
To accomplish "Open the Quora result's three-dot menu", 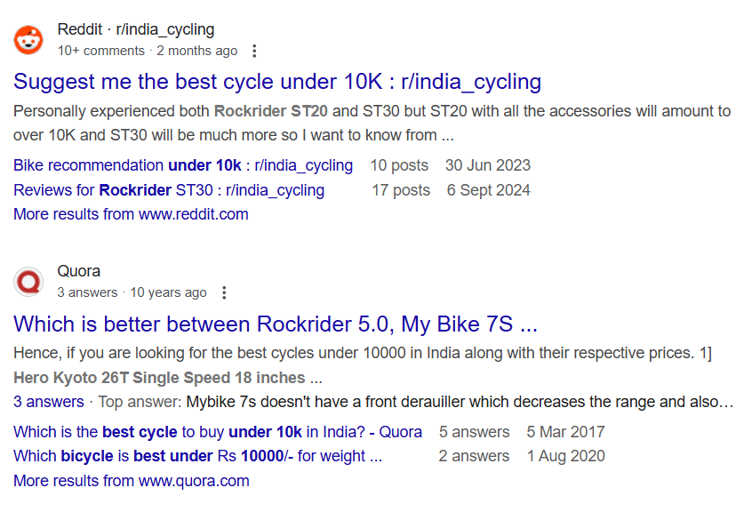I will (224, 292).
